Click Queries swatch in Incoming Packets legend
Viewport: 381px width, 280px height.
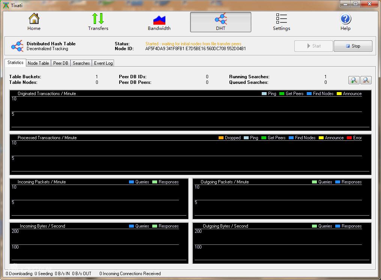[x=132, y=182]
